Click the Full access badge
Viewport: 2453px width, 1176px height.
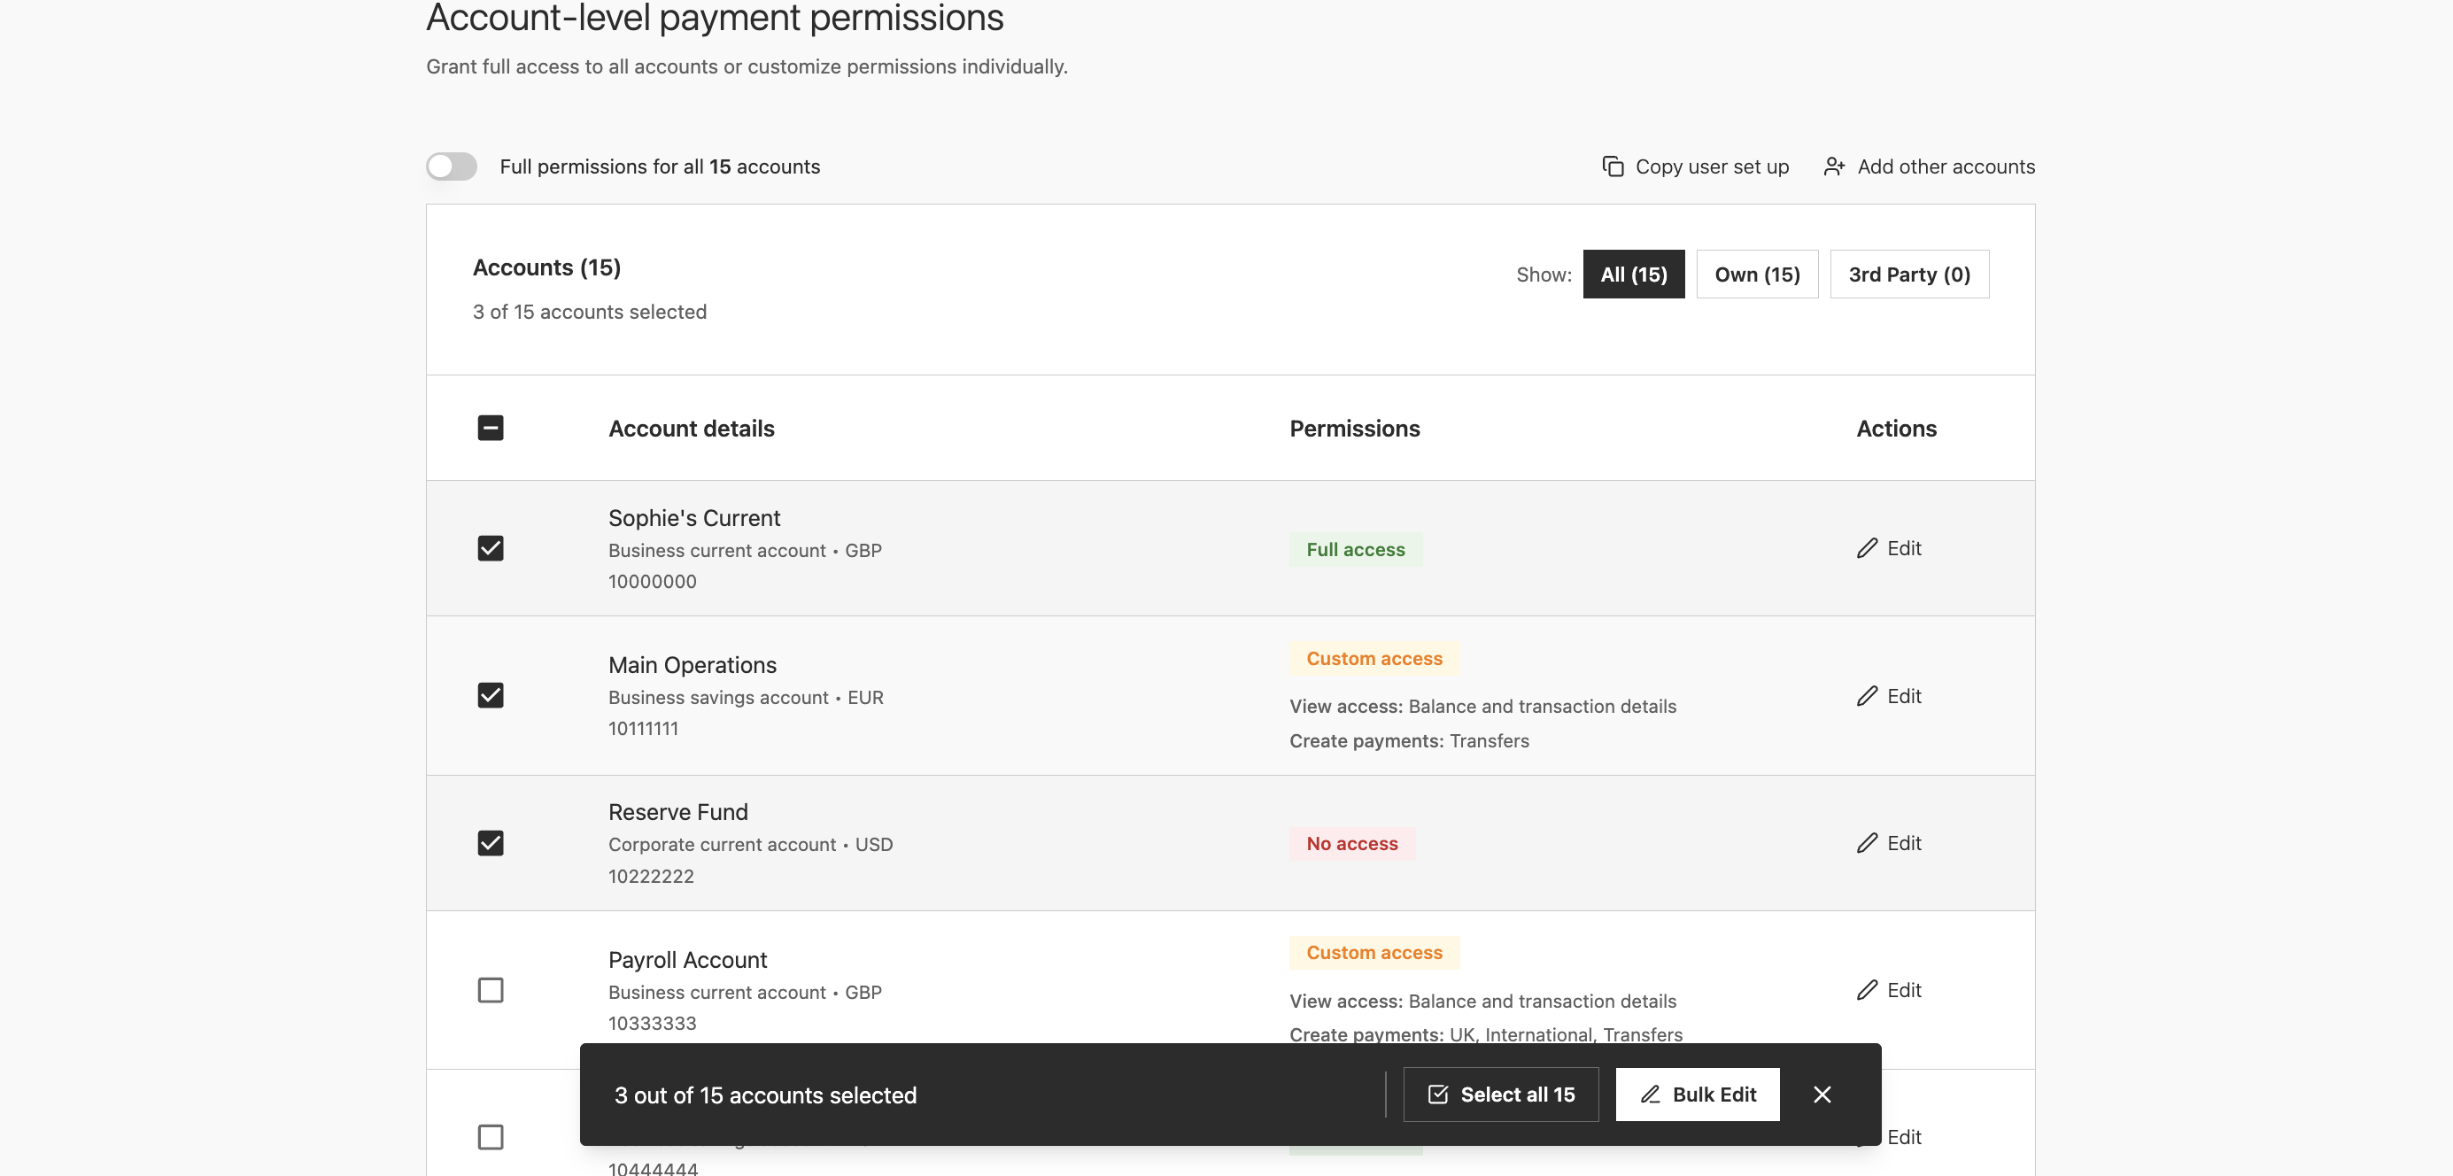1355,549
